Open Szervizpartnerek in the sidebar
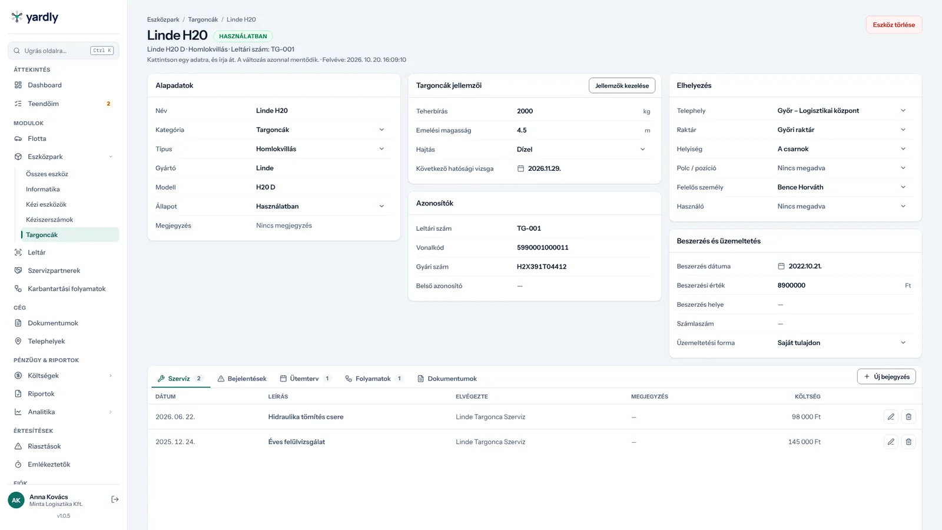The height and width of the screenshot is (530, 942). [64, 270]
